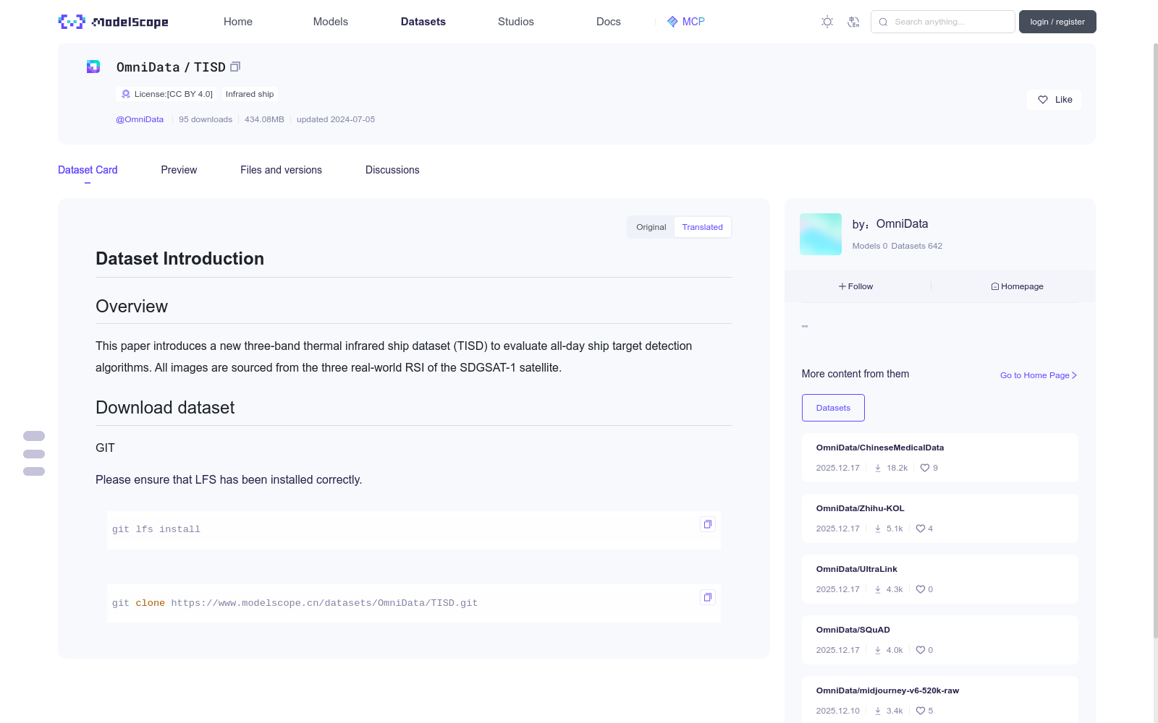Switch language with the translate icon

pos(853,22)
